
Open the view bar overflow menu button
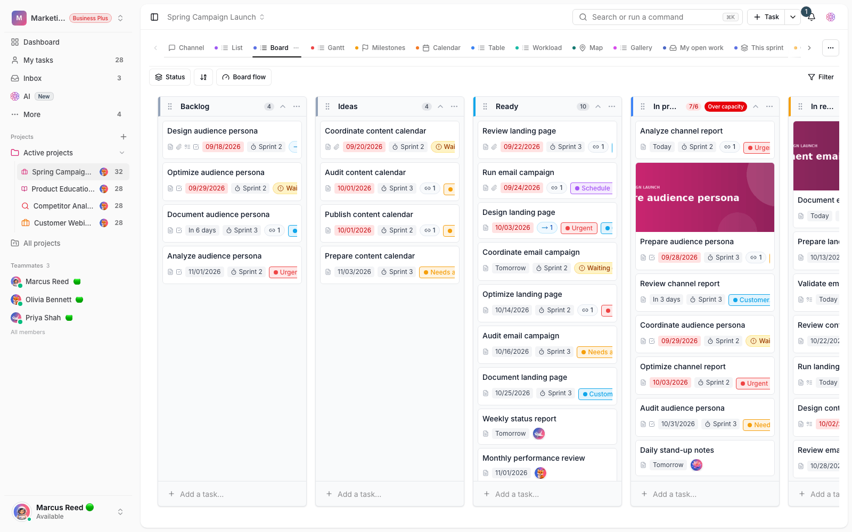click(831, 48)
